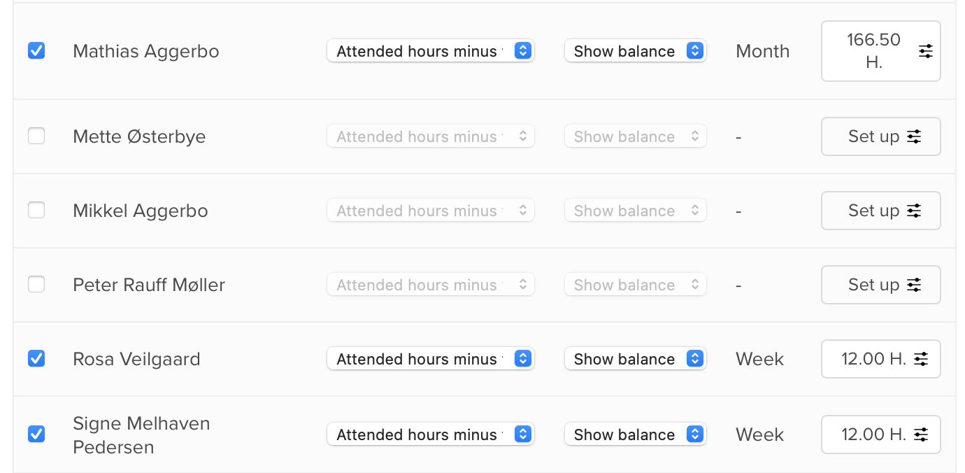Image resolution: width=965 pixels, height=473 pixels.
Task: Click sliders icon in Peter Rauff Møller row
Action: click(914, 285)
